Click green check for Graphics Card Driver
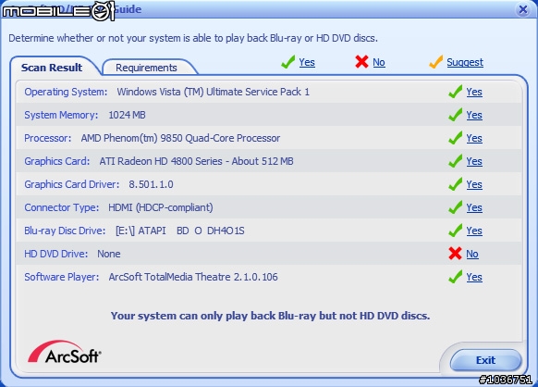 456,184
